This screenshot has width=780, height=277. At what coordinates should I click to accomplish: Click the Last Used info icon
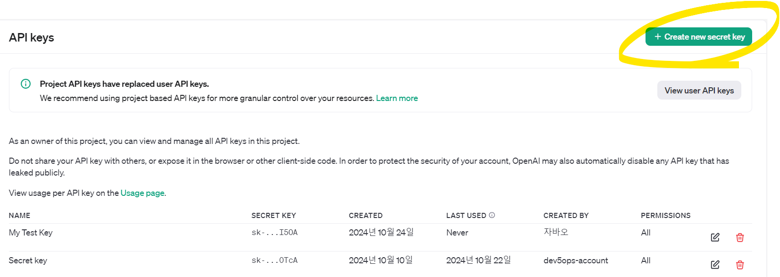pos(492,215)
